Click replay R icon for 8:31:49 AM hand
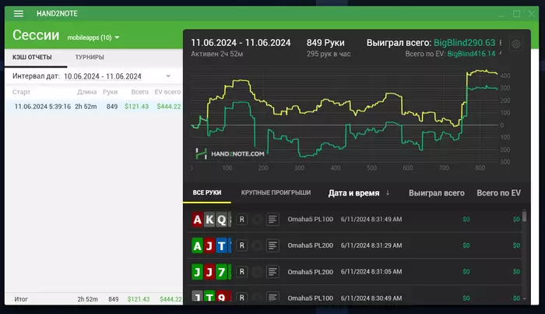Image resolution: width=545 pixels, height=314 pixels. point(242,220)
